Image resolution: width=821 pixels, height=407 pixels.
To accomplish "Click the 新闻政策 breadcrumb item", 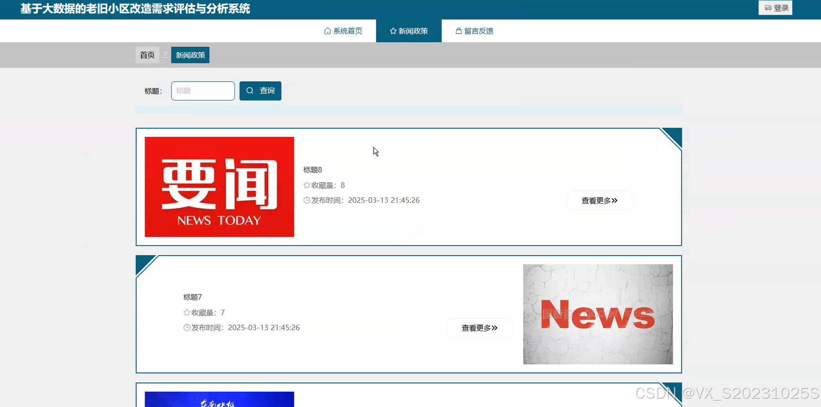I will pyautogui.click(x=190, y=55).
